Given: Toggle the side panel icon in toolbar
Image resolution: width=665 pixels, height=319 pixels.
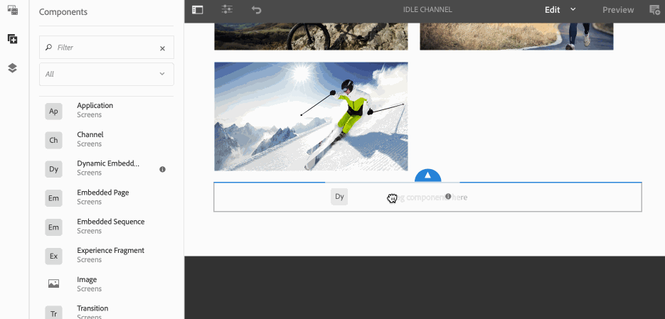Looking at the screenshot, I should click(x=198, y=10).
